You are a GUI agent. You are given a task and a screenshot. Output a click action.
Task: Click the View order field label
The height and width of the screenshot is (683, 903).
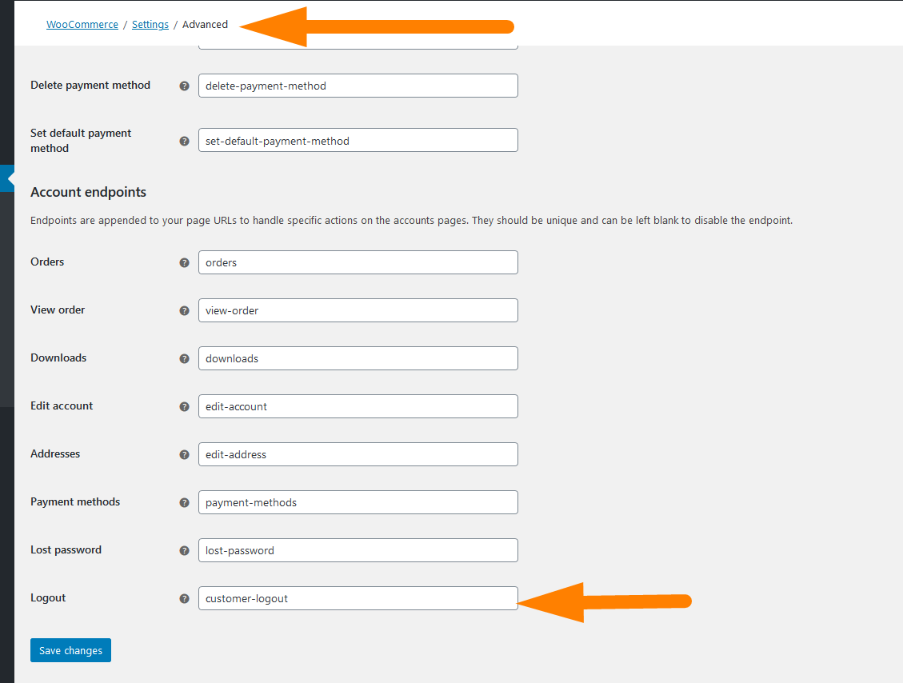point(57,310)
